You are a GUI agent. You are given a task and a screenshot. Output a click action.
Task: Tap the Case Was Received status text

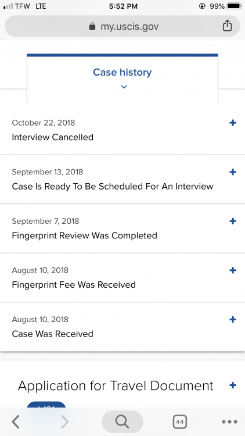(x=52, y=334)
